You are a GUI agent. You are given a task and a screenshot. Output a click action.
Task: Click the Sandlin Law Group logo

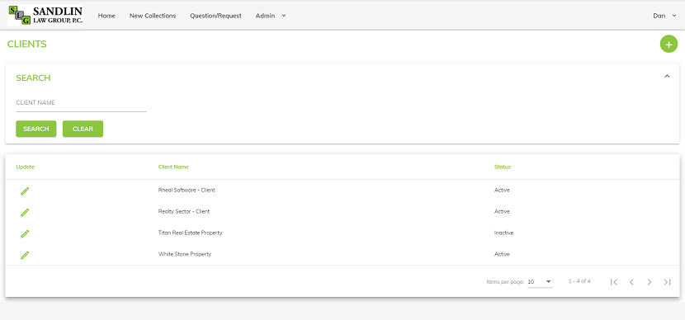(45, 16)
